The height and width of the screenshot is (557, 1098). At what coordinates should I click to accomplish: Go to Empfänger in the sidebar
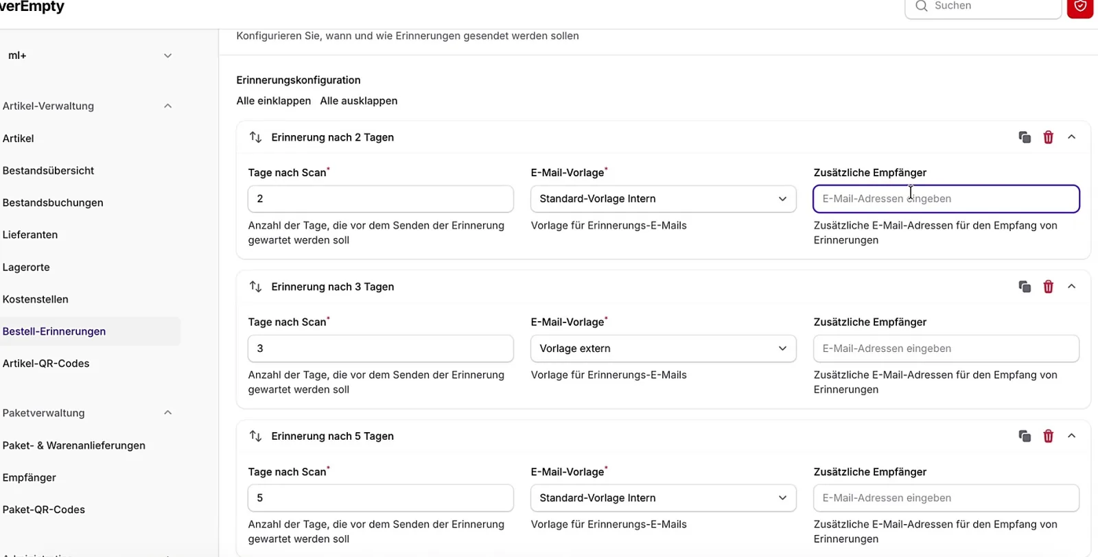(30, 478)
